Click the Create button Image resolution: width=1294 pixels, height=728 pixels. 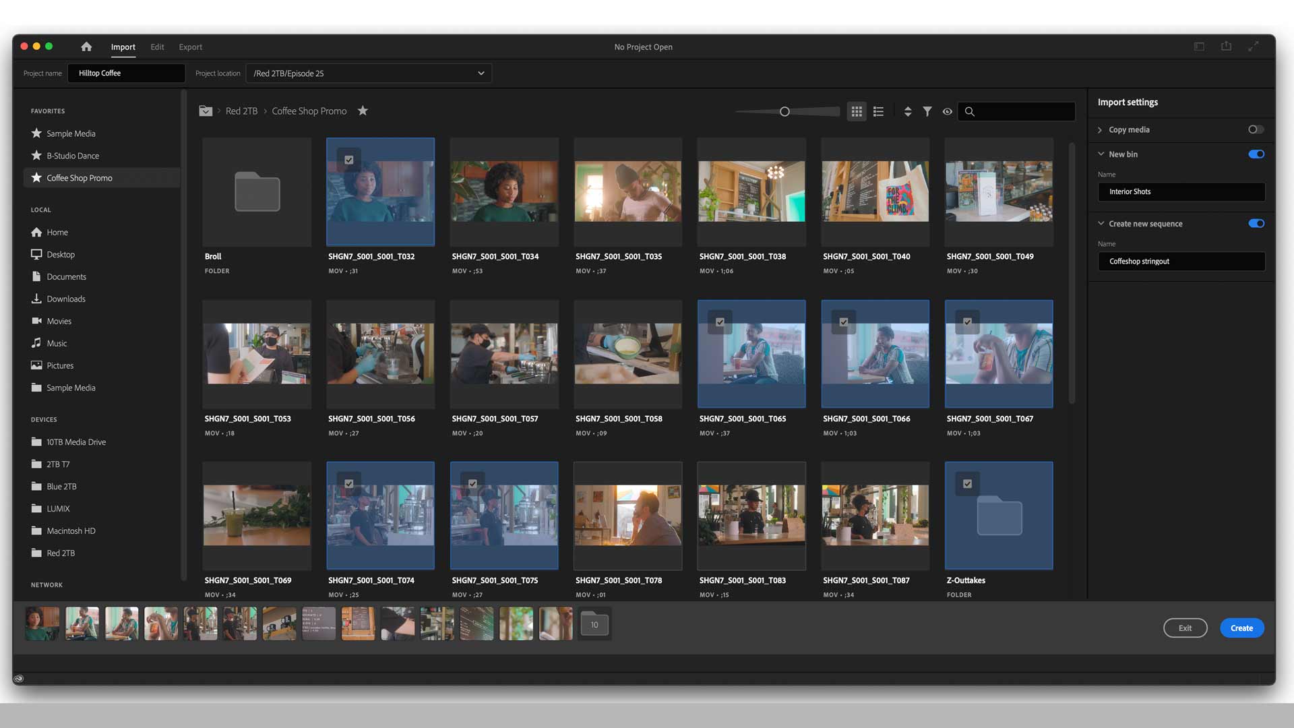coord(1241,628)
